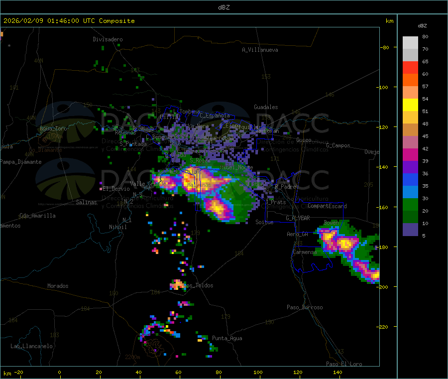Viewport: 448px width, 379px height.
Task: Click the -160 km vertical axis tick
Action: coord(383,207)
